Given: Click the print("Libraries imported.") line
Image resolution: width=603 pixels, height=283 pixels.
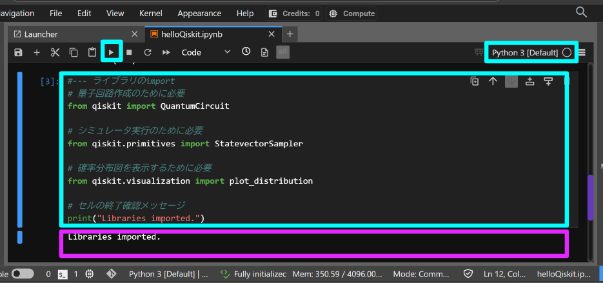Looking at the screenshot, I should pos(135,219).
